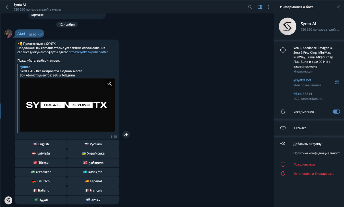Image resolution: width=344 pixels, height=207 pixels.
Task: Click the info circle icon
Action: (x=283, y=50)
